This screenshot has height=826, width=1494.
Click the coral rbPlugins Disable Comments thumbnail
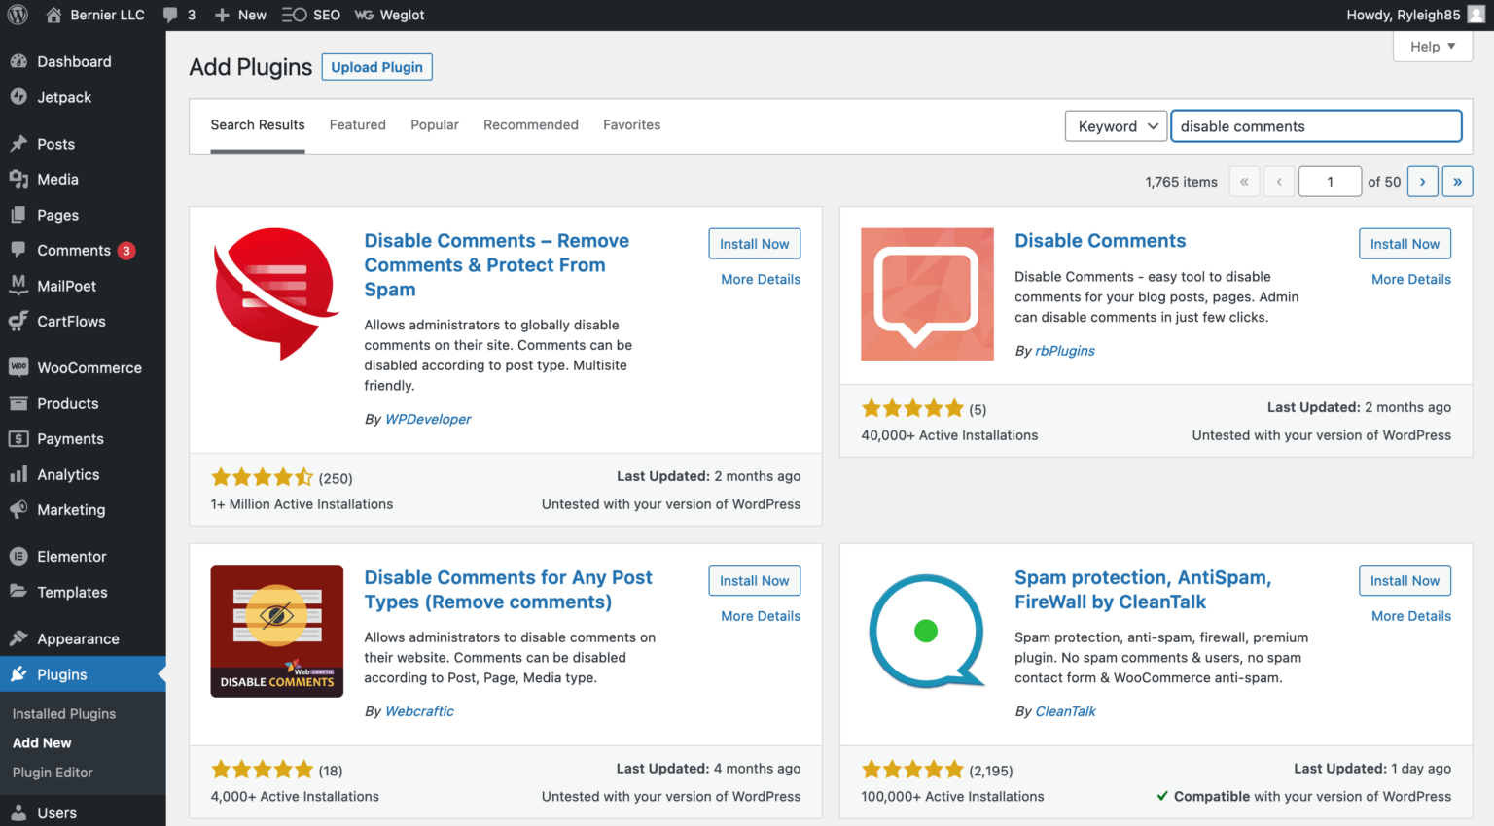927,294
